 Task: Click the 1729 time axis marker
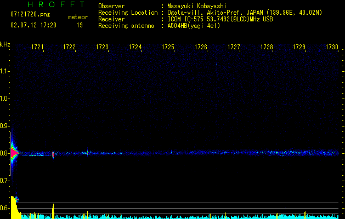(x=299, y=47)
